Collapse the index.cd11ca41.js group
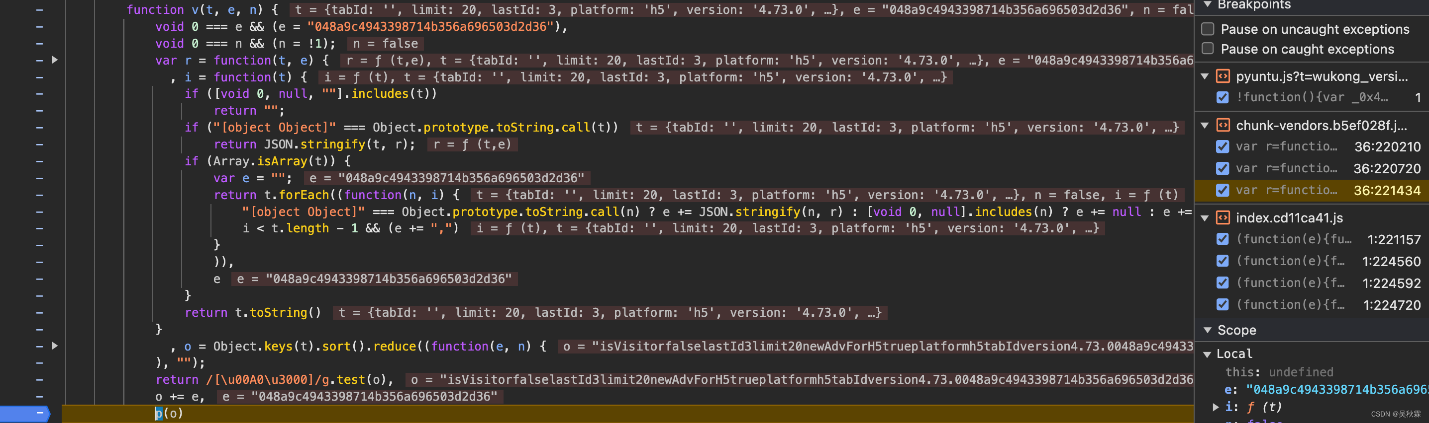Image resolution: width=1429 pixels, height=423 pixels. coord(1205,218)
